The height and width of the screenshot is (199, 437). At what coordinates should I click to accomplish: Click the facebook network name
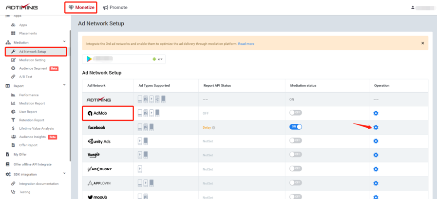tap(96, 127)
